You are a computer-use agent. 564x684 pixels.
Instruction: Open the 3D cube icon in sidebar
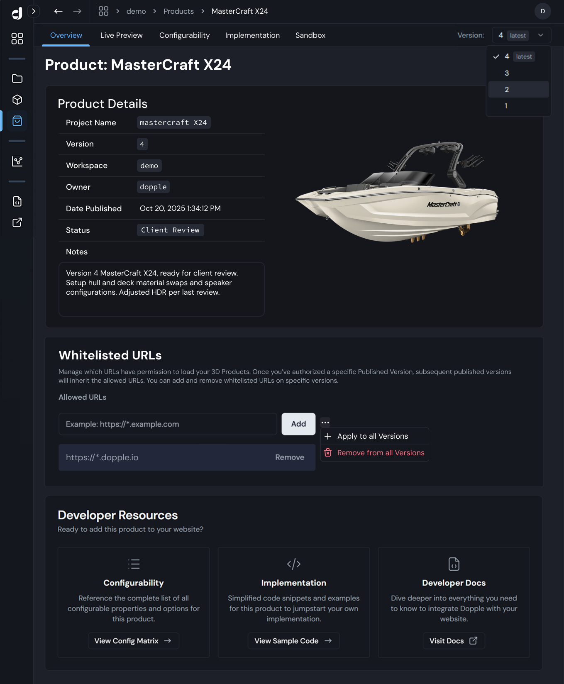coord(17,100)
